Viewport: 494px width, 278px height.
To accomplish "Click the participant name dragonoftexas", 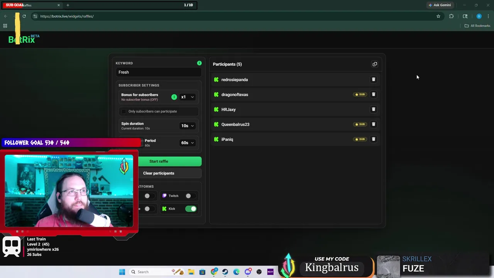I will [x=235, y=95].
